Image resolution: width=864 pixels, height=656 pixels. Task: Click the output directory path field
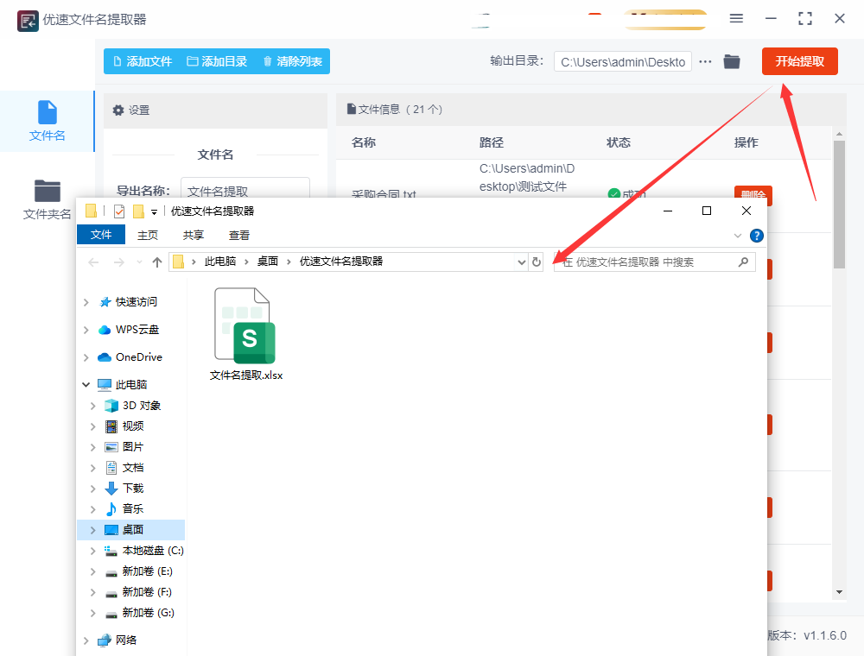tap(623, 62)
